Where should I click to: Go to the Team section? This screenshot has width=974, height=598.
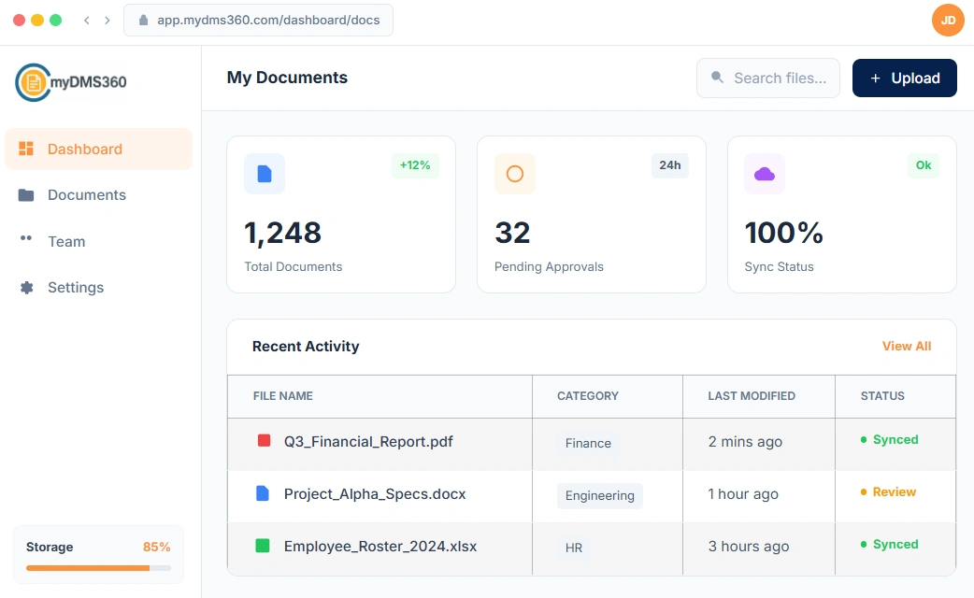[x=66, y=241]
